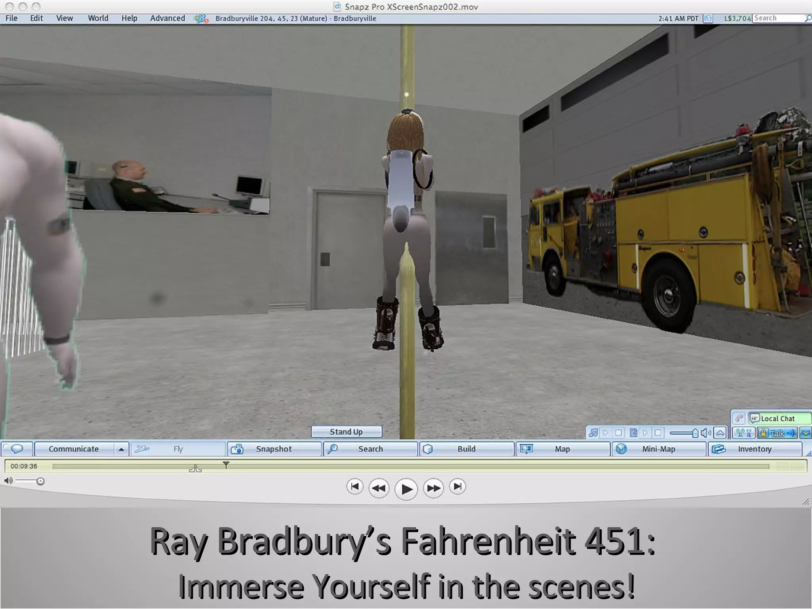Click the avatar on the pole
812x609 pixels.
(408, 230)
